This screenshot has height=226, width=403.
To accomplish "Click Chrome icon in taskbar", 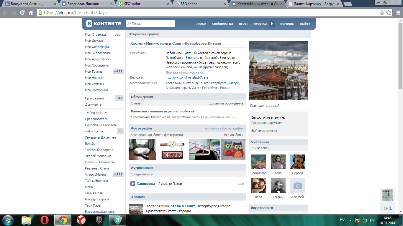I will tap(63, 220).
